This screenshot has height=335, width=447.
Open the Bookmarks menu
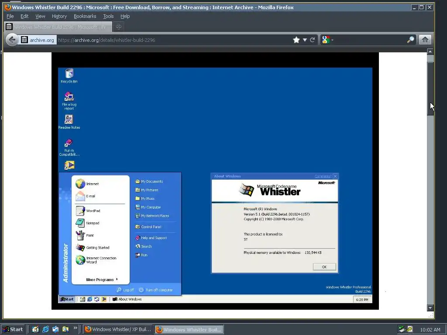coord(85,16)
